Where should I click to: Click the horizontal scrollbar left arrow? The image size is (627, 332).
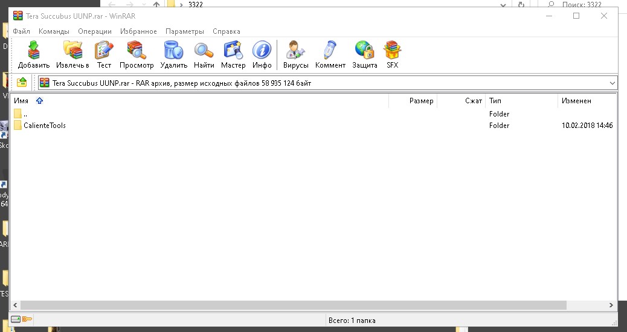click(15, 305)
